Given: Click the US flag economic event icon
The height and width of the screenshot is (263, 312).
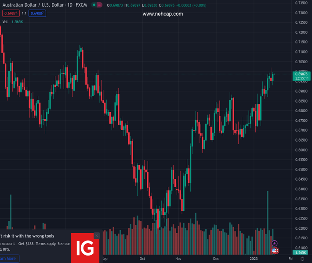Looking at the screenshot, I should (275, 250).
